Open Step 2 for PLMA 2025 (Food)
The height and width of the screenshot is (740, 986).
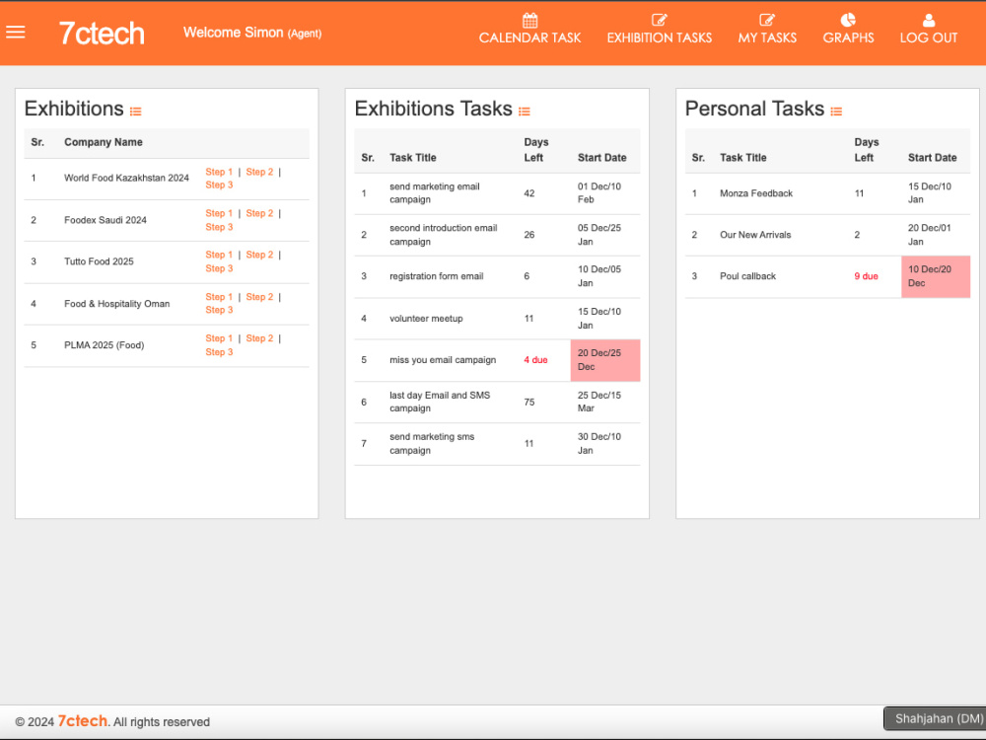259,338
